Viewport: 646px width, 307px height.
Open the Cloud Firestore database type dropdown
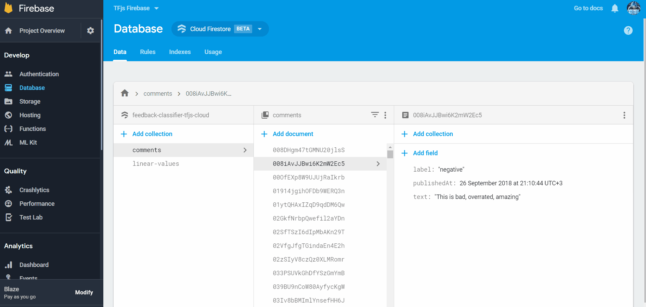point(220,29)
